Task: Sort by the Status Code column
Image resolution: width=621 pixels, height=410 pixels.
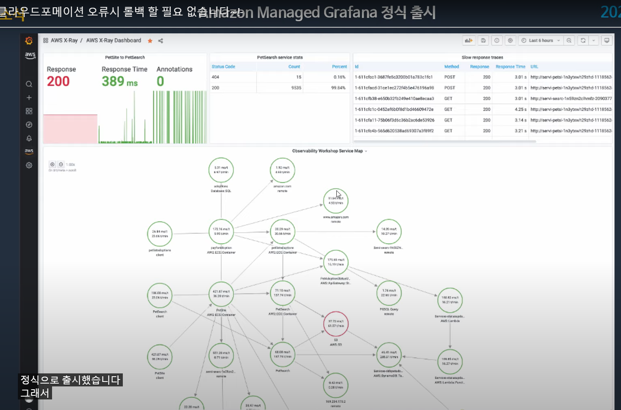Action: point(223,67)
